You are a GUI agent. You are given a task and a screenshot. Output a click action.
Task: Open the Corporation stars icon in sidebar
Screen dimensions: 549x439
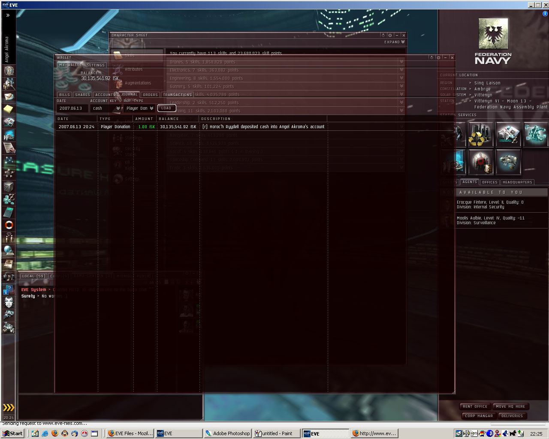coord(9,173)
